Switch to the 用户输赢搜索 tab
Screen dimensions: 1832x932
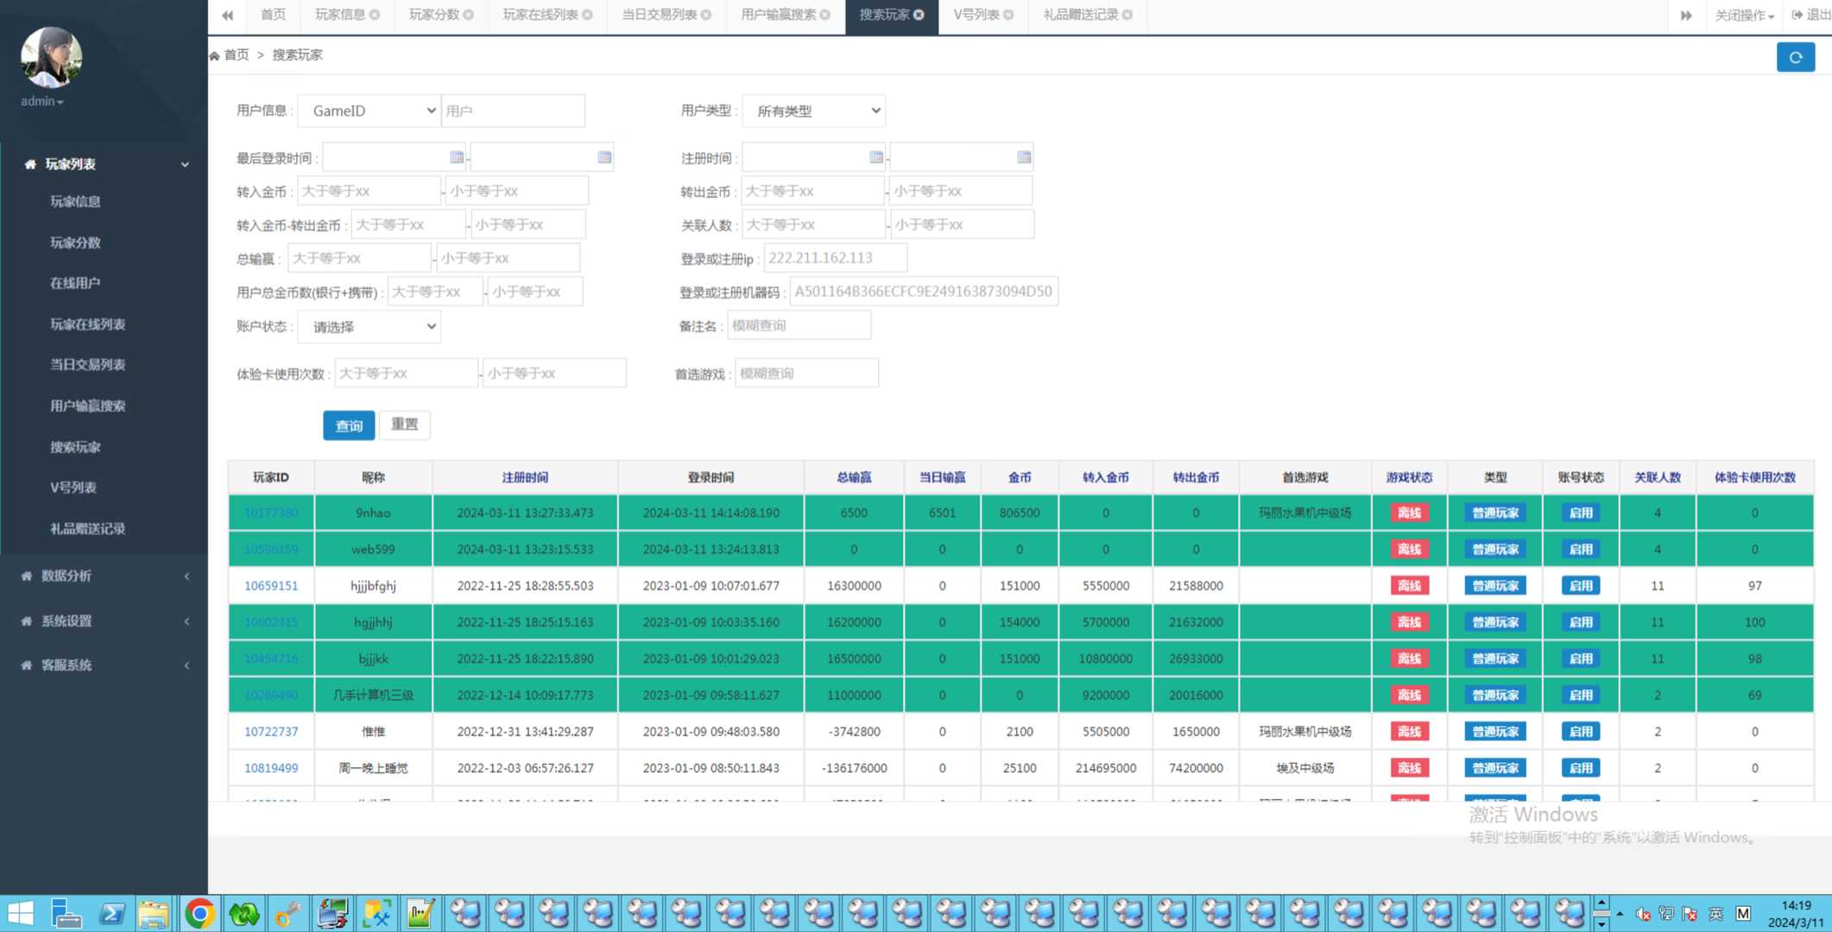point(778,15)
